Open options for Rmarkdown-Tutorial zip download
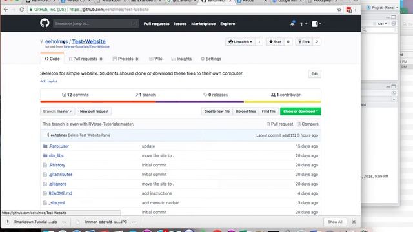Image resolution: width=413 pixels, height=232 pixels. [64, 222]
